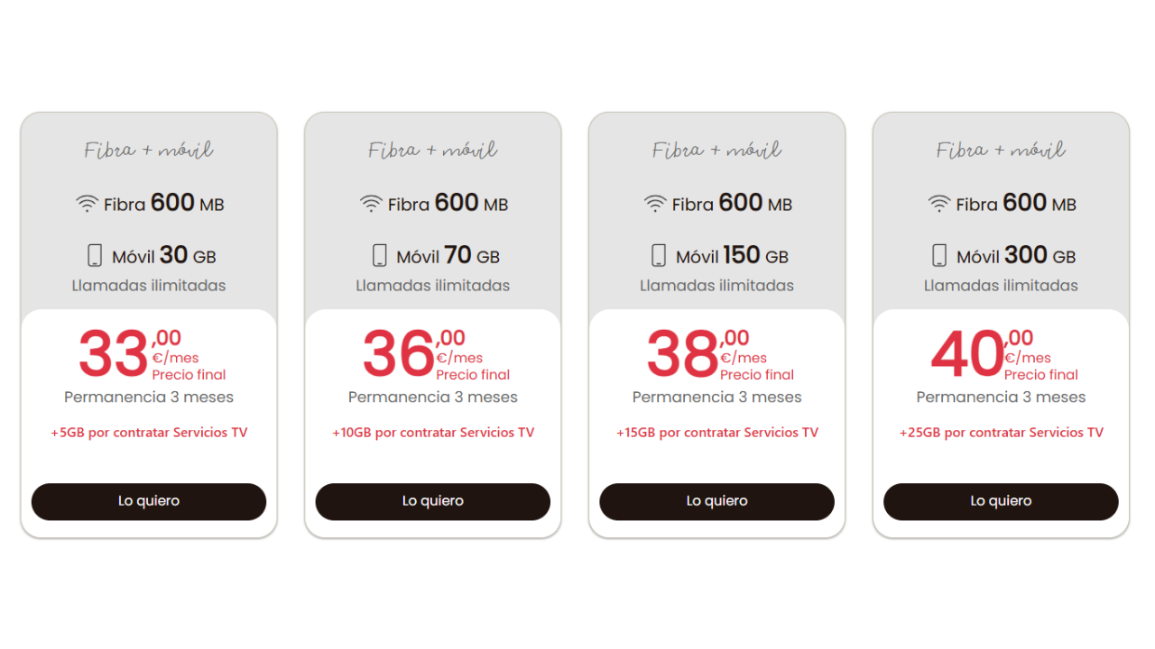Click 'Lo quiero' for the 36,00 €/mes plan
Image resolution: width=1155 pixels, height=649 pixels.
pyautogui.click(x=433, y=501)
